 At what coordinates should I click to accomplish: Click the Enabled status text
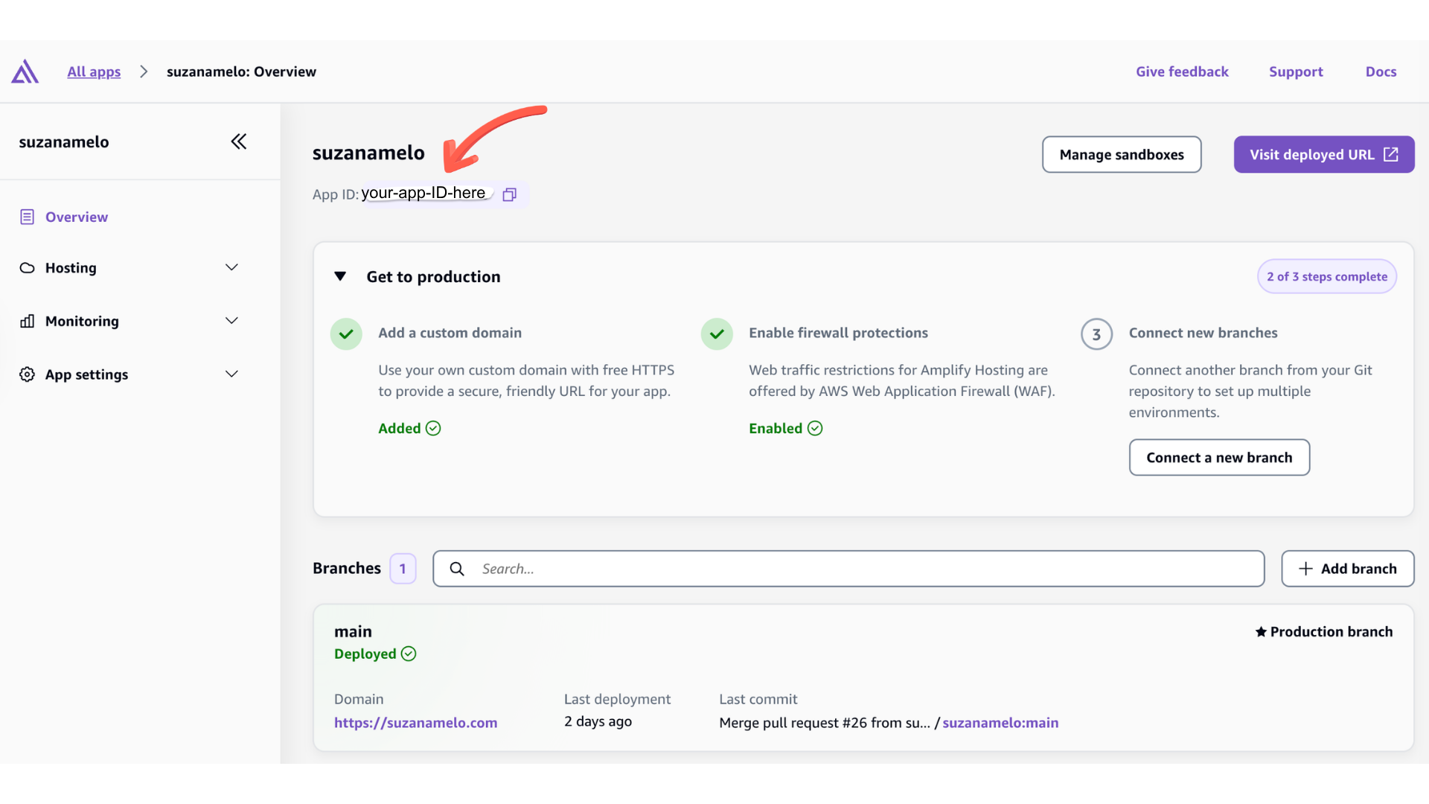(776, 428)
